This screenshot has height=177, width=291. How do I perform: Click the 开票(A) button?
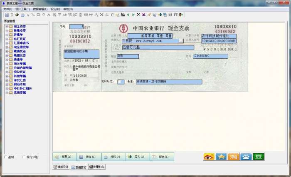point(64,157)
